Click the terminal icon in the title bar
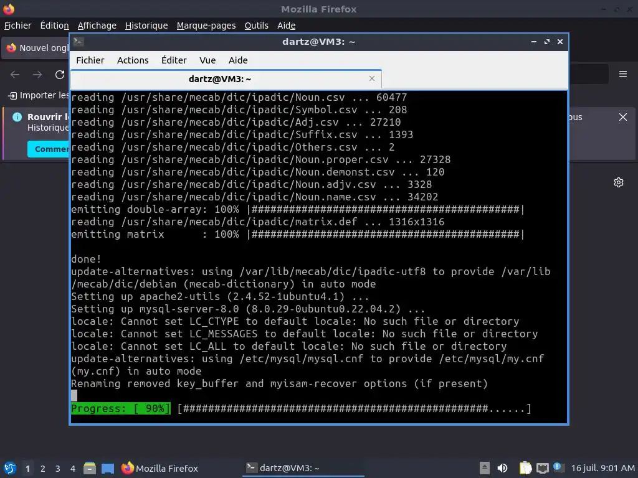This screenshot has width=638, height=478. [79, 41]
